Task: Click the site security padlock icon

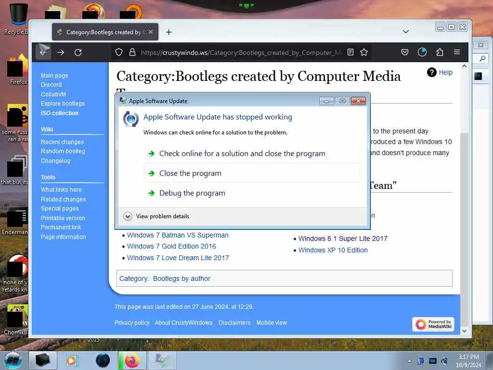Action: pos(132,52)
